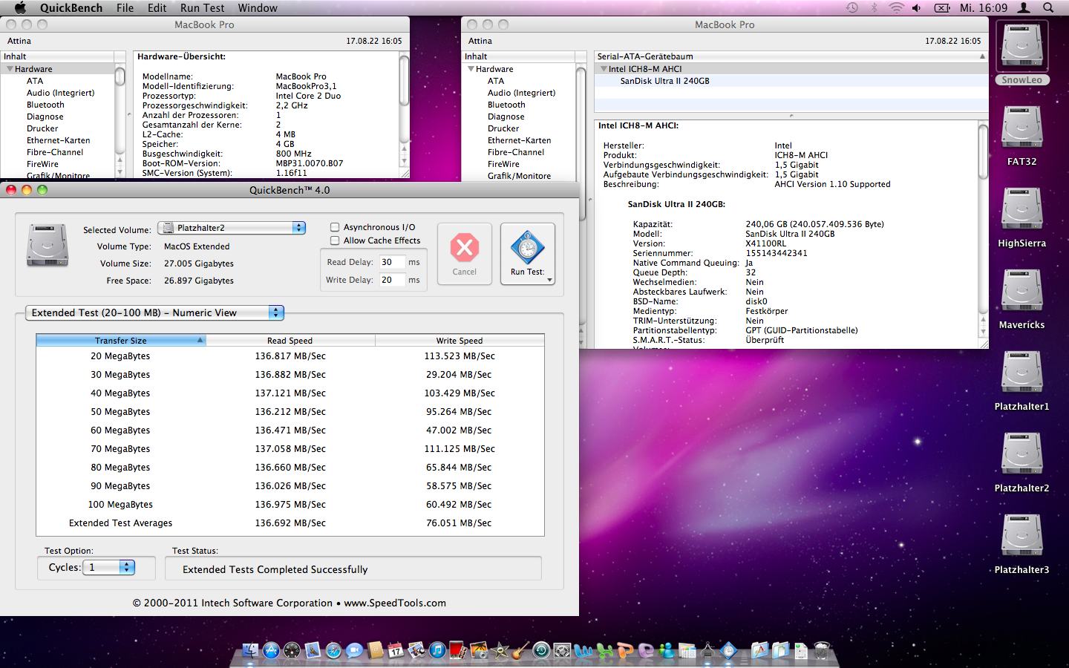Click the Read Delay input field
Screen dimensions: 1069x668
pyautogui.click(x=391, y=262)
